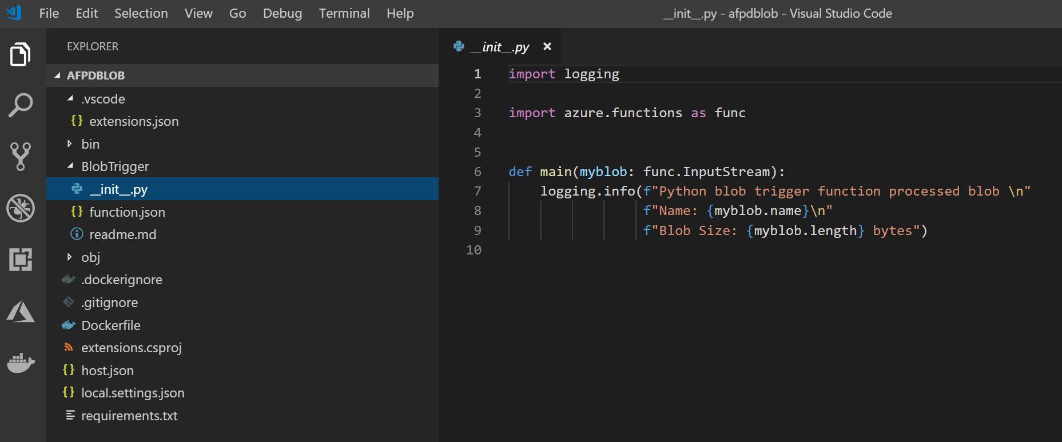Close the __init__.py editor tab

click(547, 47)
